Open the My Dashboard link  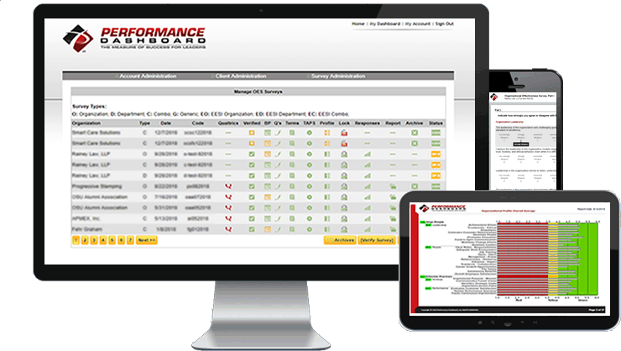[x=385, y=24]
